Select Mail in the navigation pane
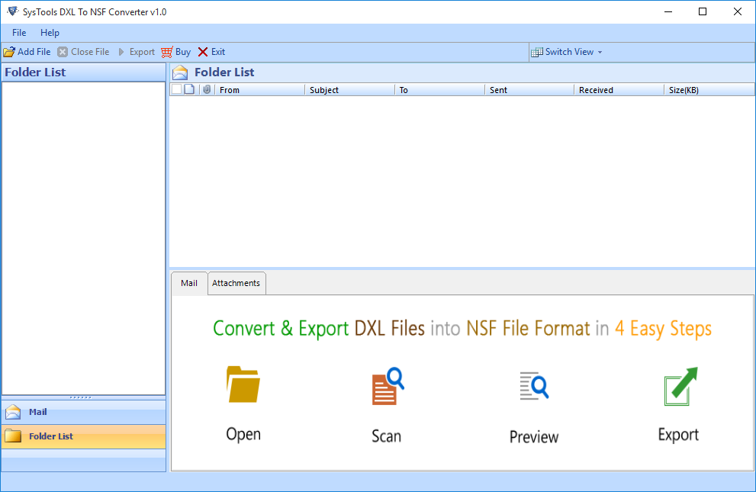This screenshot has width=756, height=492. pyautogui.click(x=83, y=412)
